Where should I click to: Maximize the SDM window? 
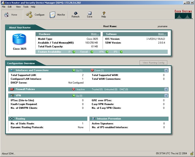click(x=188, y=3)
